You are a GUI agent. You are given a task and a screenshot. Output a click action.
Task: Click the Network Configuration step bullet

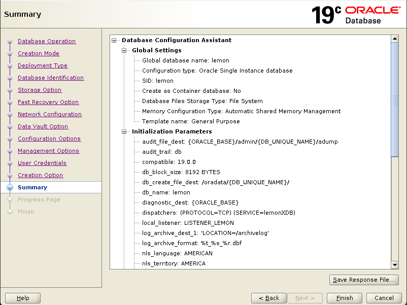[10, 115]
